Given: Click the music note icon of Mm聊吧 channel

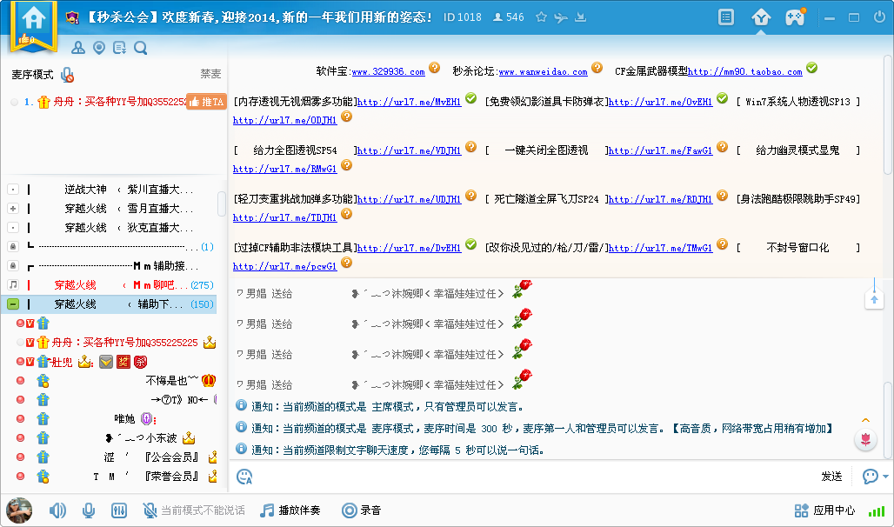Looking at the screenshot, I should 13,284.
